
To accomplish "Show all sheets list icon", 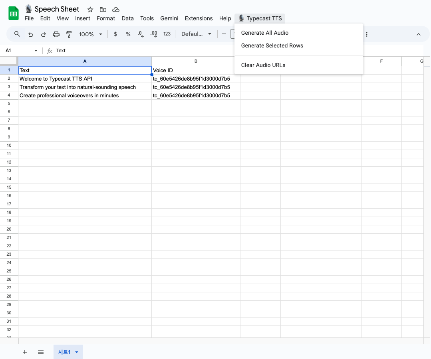I will click(41, 352).
